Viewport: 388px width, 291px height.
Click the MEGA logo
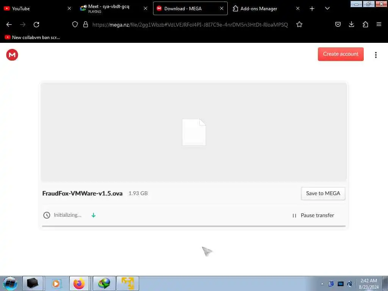point(12,55)
